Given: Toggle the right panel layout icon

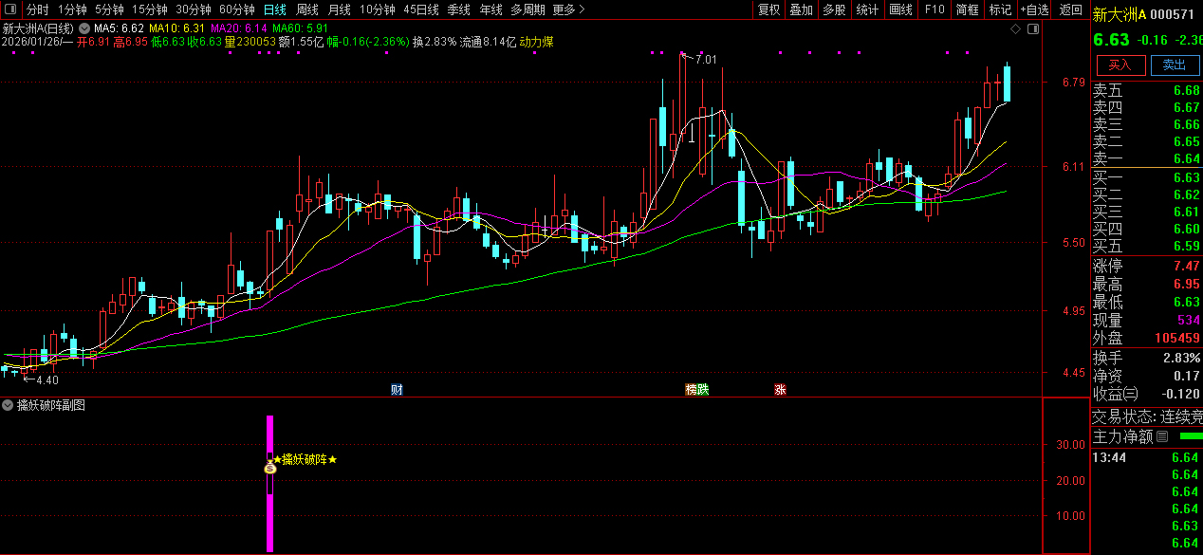Looking at the screenshot, I should tap(1033, 29).
